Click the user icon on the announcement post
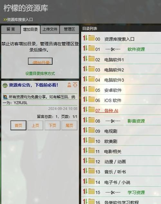161x204 pixels. pos(69,85)
